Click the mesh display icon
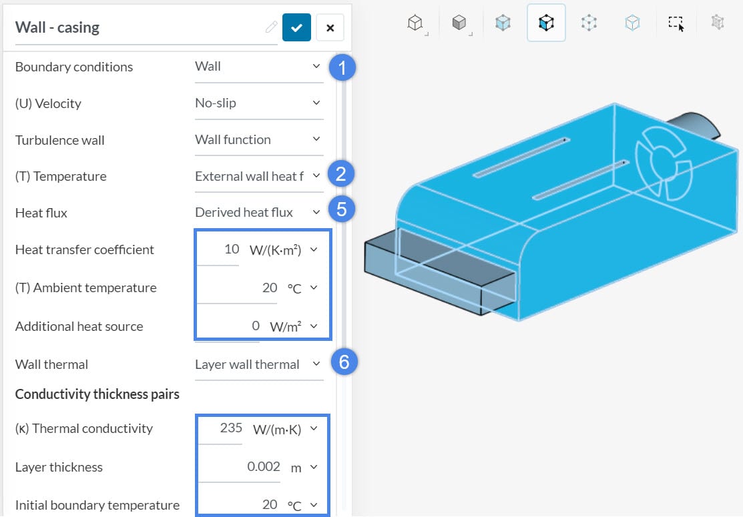The image size is (743, 517). [718, 22]
